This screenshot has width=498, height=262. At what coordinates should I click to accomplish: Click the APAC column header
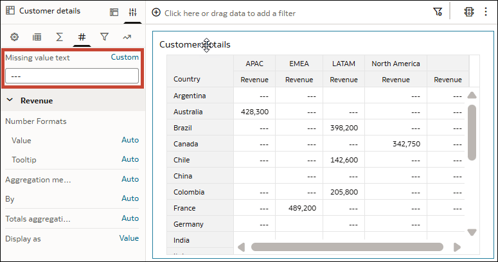point(254,64)
